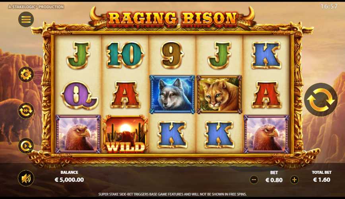Click the €5,000.00 balance amount
Image resolution: width=345 pixels, height=199 pixels.
[69, 180]
